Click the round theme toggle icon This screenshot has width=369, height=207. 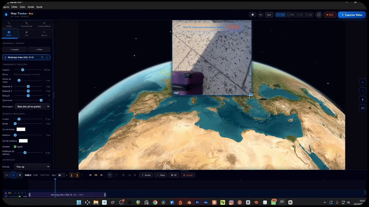click(x=253, y=15)
